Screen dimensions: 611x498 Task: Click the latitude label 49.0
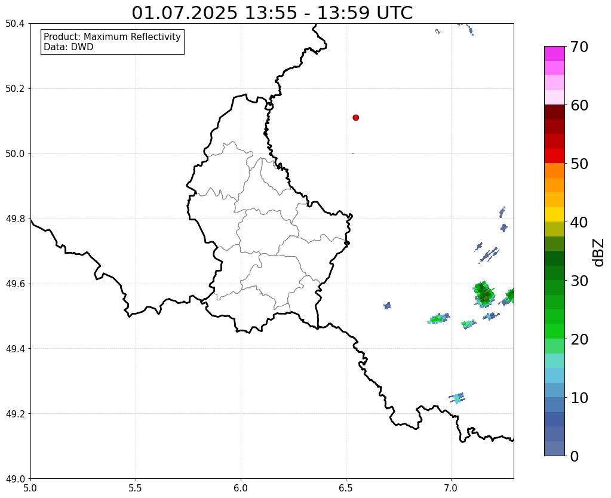click(15, 479)
